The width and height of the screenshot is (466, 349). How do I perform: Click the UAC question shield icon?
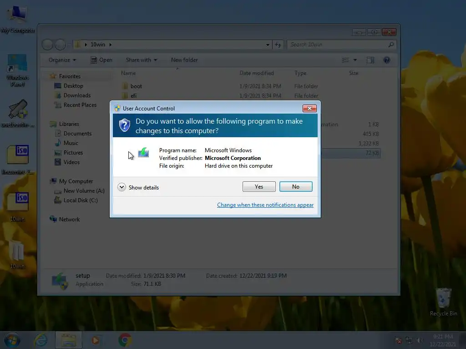pyautogui.click(x=125, y=125)
